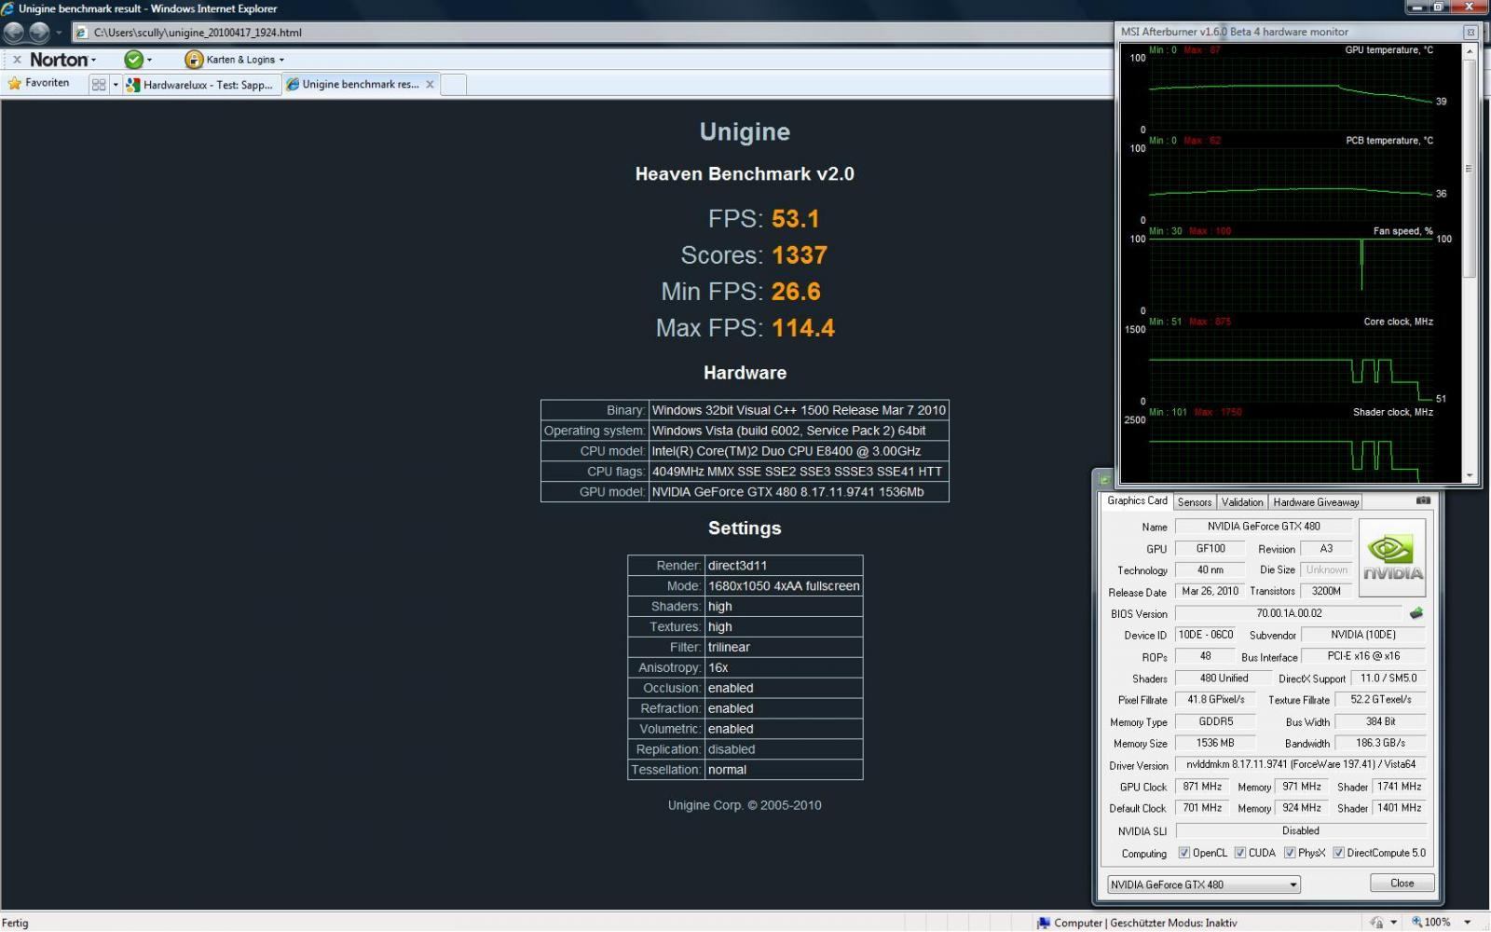Click the hardware monitor scrollbar thumb

(1470, 169)
